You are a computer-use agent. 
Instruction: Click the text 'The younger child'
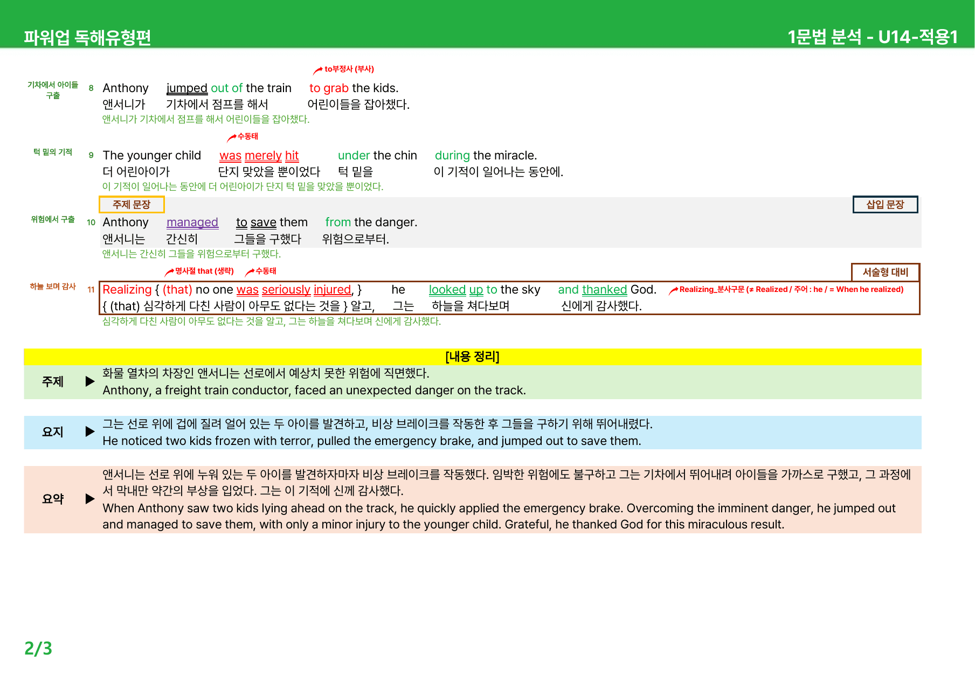tap(152, 156)
